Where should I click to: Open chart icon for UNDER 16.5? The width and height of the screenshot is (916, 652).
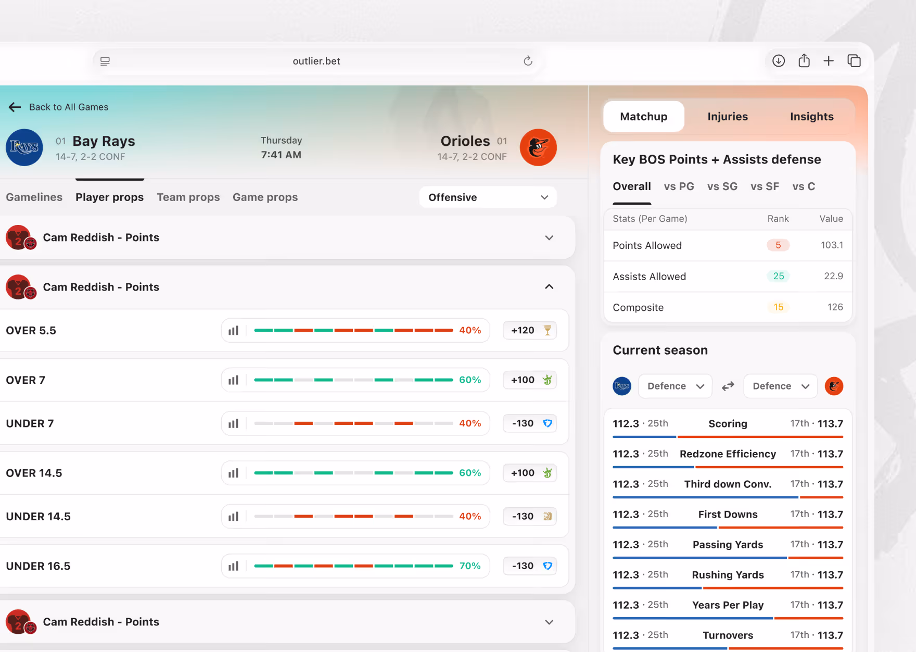point(234,566)
